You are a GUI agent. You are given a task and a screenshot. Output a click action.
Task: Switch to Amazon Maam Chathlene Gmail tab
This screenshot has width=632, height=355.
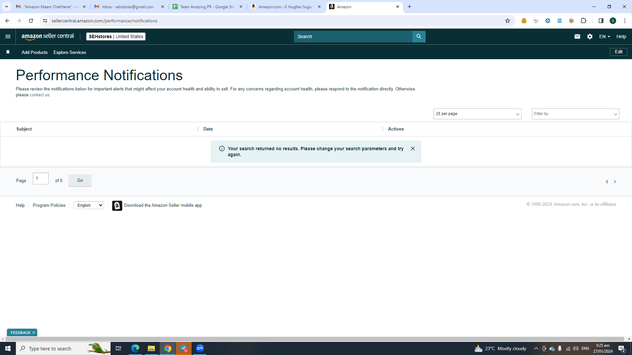(51, 7)
